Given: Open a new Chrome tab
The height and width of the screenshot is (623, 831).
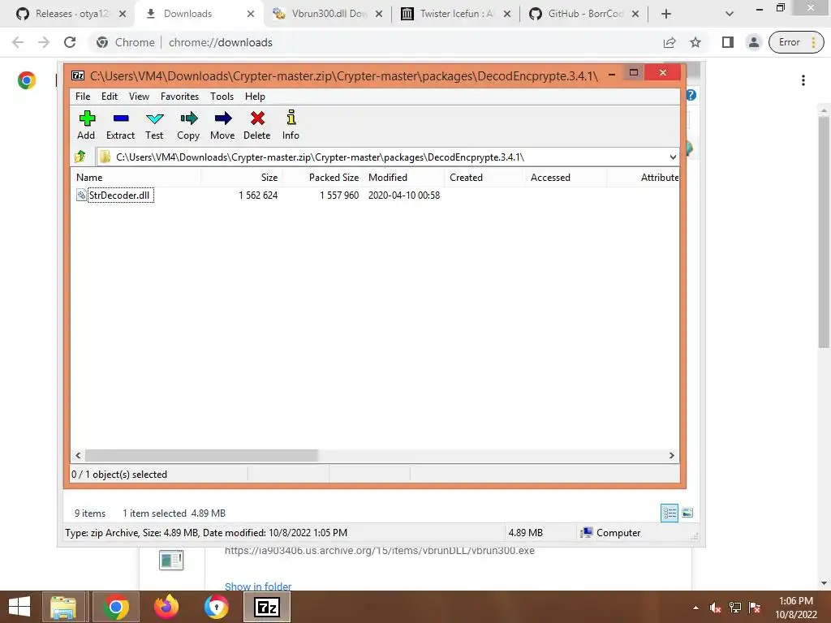Looking at the screenshot, I should pyautogui.click(x=666, y=14).
